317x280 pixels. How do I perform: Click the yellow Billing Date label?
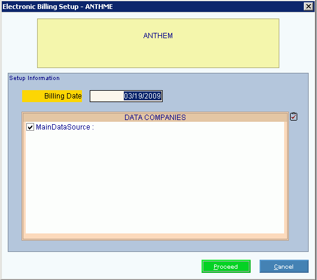pos(52,96)
